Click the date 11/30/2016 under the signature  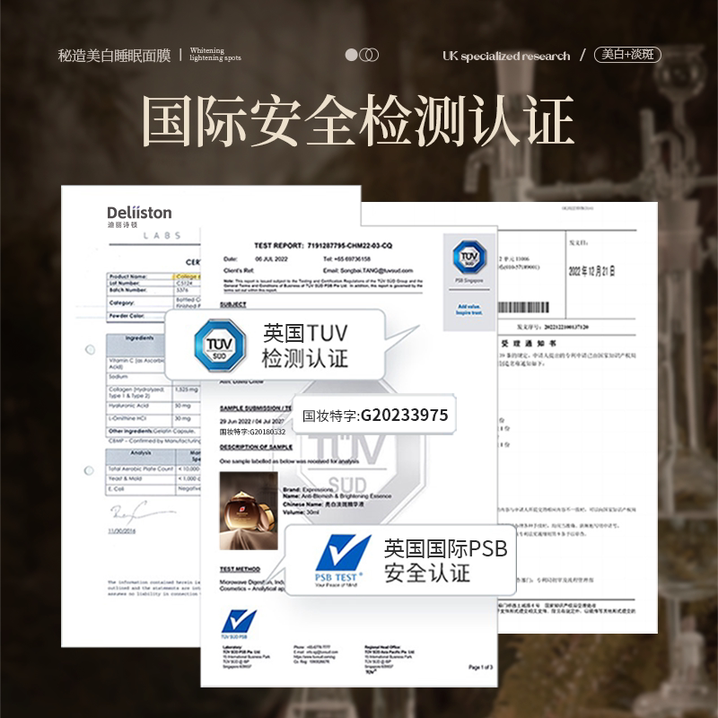(x=121, y=530)
